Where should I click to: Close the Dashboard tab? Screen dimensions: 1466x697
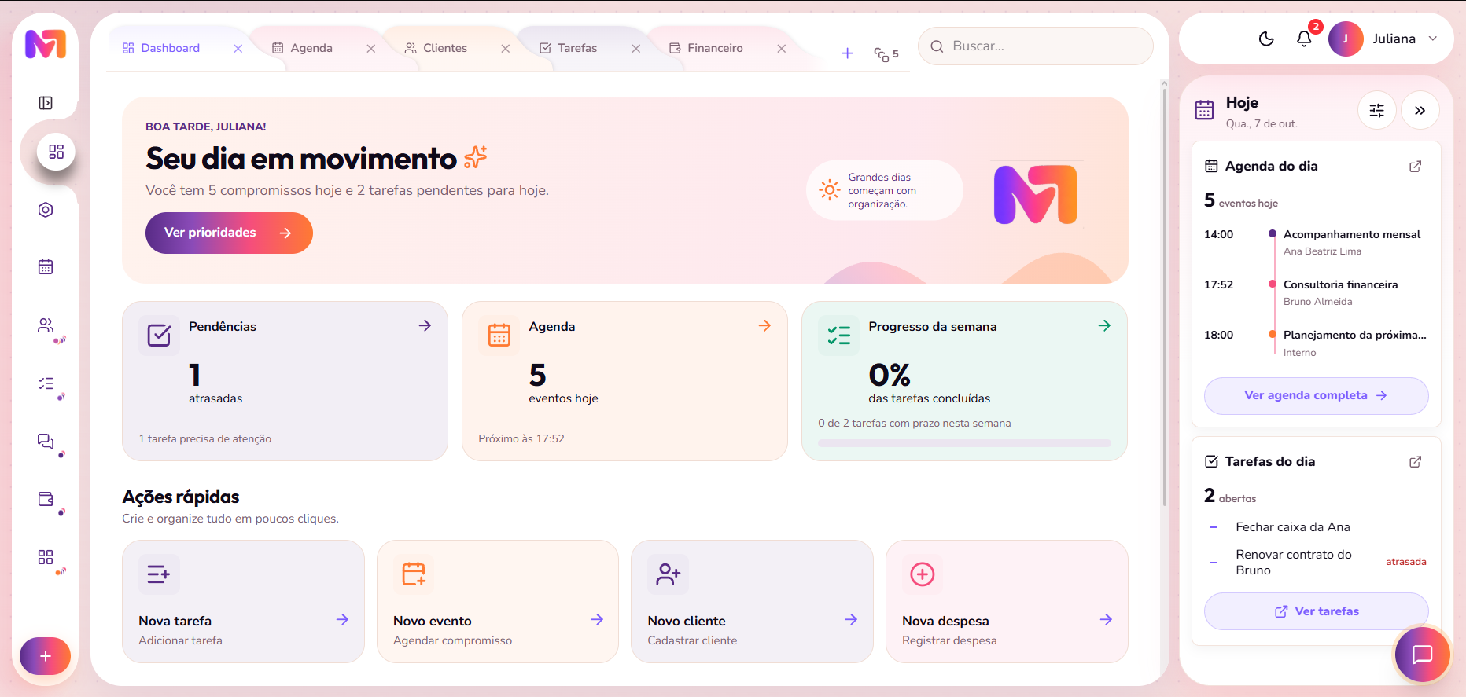pyautogui.click(x=238, y=49)
